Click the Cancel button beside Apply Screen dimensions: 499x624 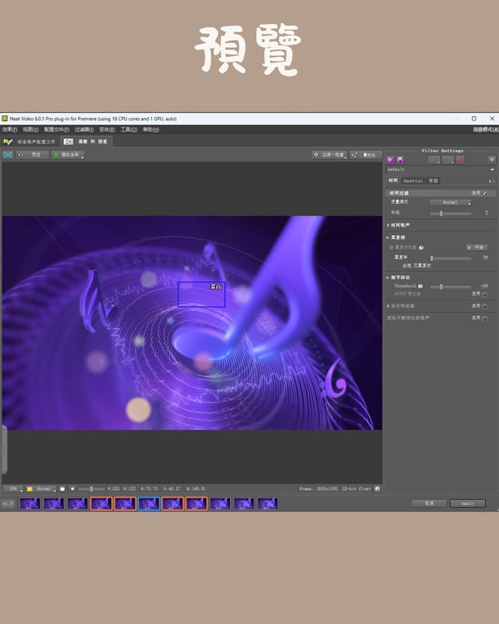(x=429, y=504)
